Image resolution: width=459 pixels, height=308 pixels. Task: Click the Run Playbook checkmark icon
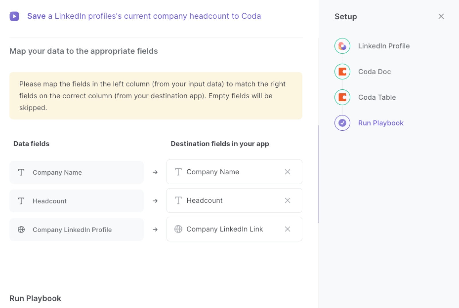pyautogui.click(x=342, y=123)
